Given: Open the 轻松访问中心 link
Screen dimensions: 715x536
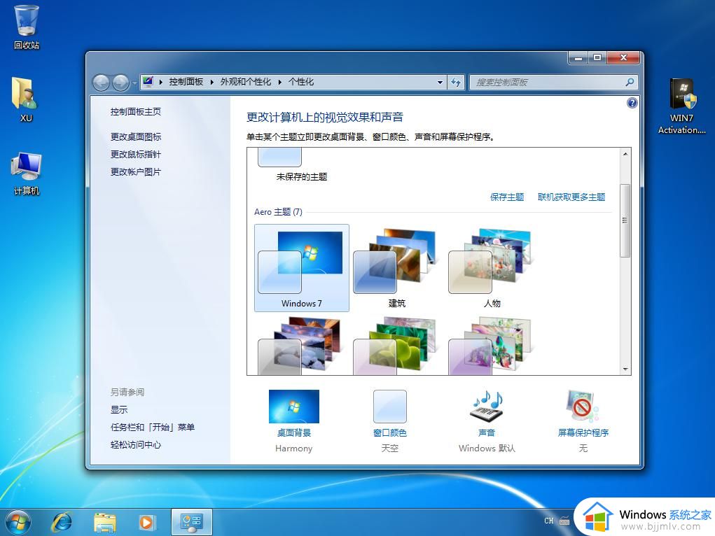Looking at the screenshot, I should (x=135, y=445).
